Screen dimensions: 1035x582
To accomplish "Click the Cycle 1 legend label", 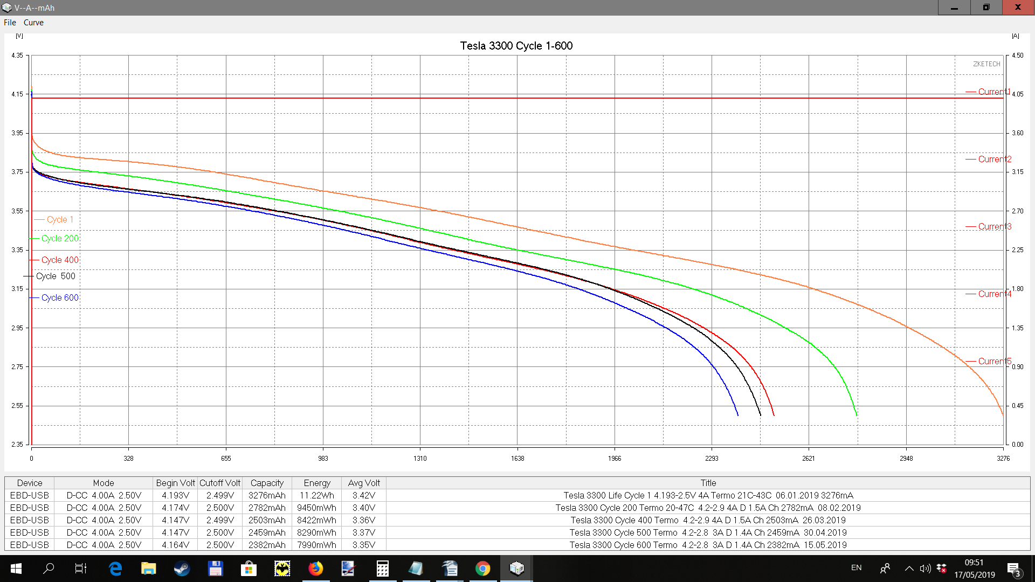I will point(59,219).
